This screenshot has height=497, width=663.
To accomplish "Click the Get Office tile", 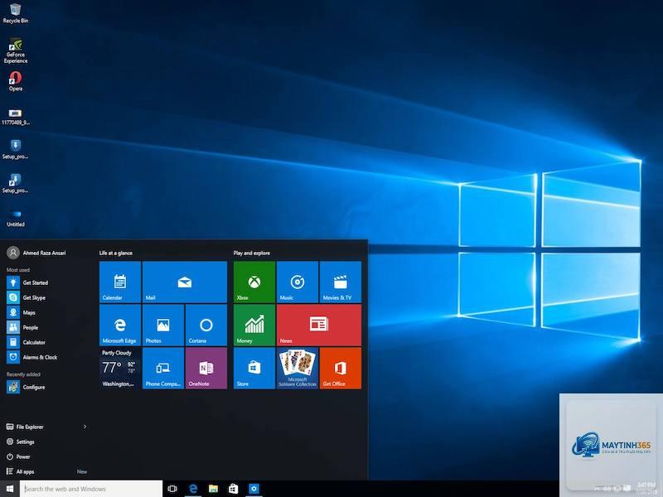I will (341, 368).
